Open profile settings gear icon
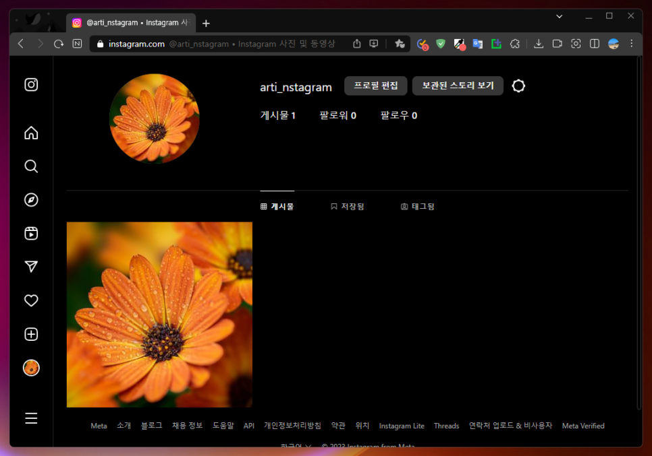 coord(518,86)
